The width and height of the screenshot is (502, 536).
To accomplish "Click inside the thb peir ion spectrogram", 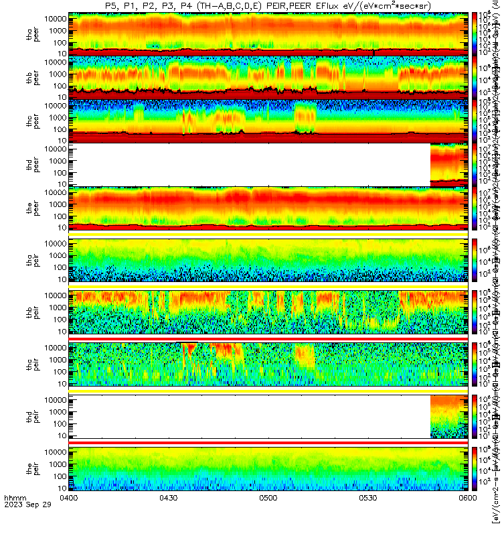I will pos(268,312).
